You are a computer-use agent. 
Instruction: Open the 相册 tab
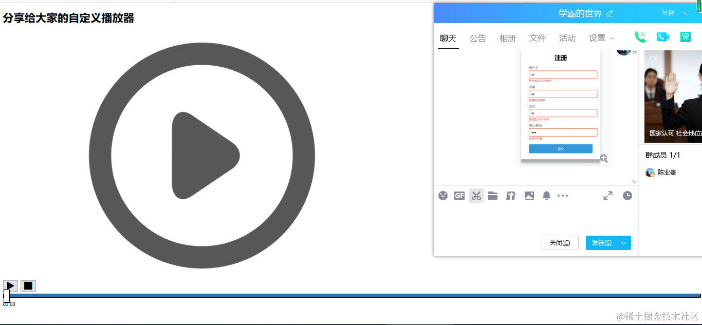[x=508, y=39]
